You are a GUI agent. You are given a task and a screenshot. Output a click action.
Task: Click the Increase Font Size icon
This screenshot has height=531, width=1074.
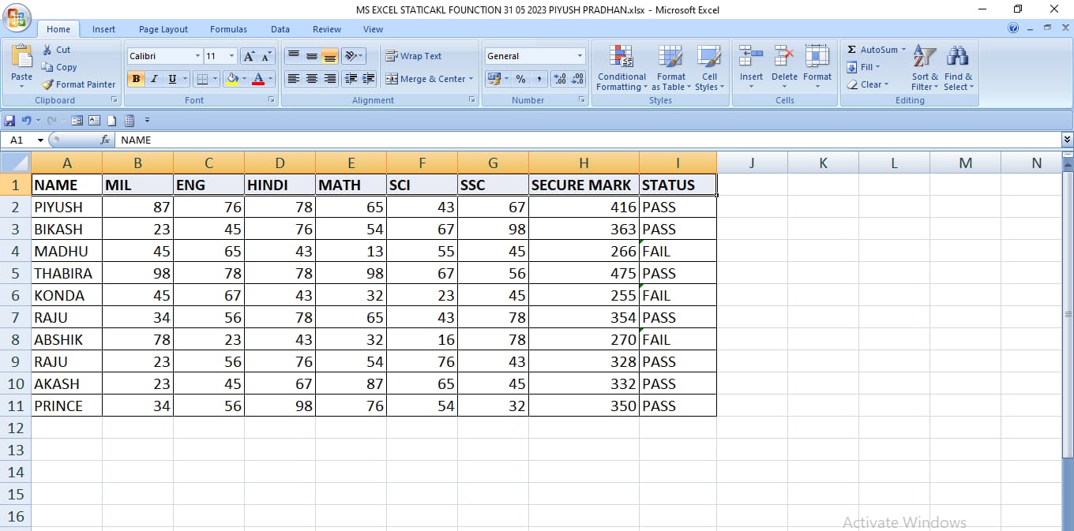tap(249, 56)
